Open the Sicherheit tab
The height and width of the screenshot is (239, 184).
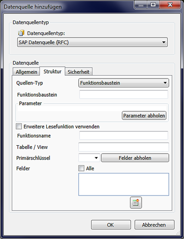79,72
